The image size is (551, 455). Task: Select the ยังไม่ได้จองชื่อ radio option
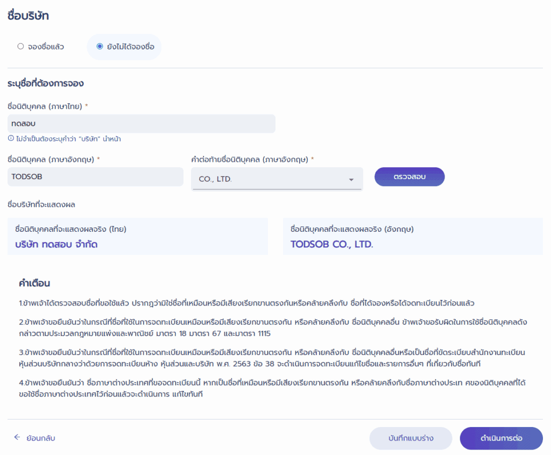[100, 47]
